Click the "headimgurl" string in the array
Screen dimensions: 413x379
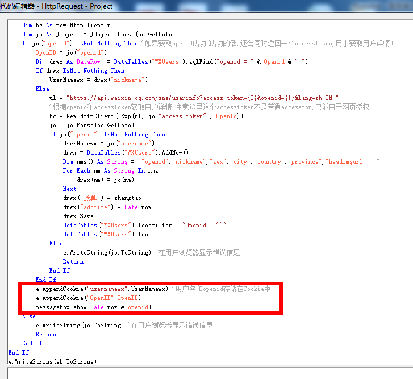pos(345,161)
